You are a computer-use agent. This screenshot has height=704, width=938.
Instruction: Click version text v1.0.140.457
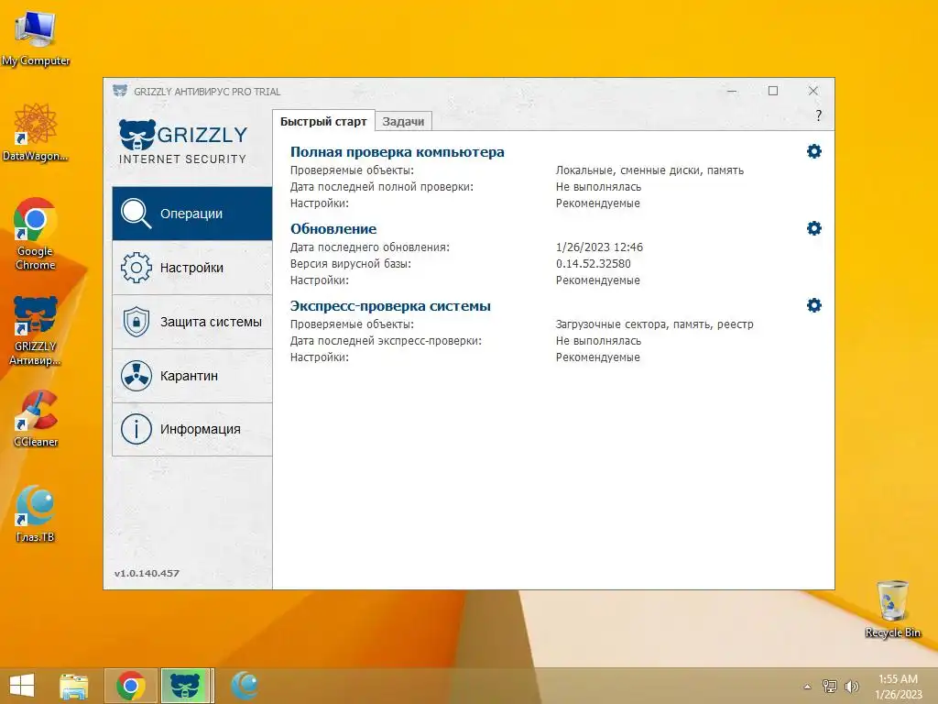point(147,573)
